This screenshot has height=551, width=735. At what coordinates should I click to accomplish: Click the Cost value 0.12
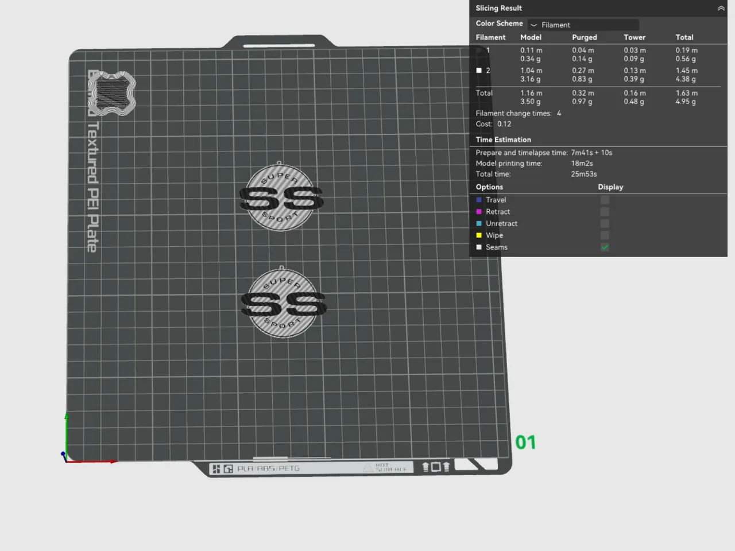[x=504, y=124]
